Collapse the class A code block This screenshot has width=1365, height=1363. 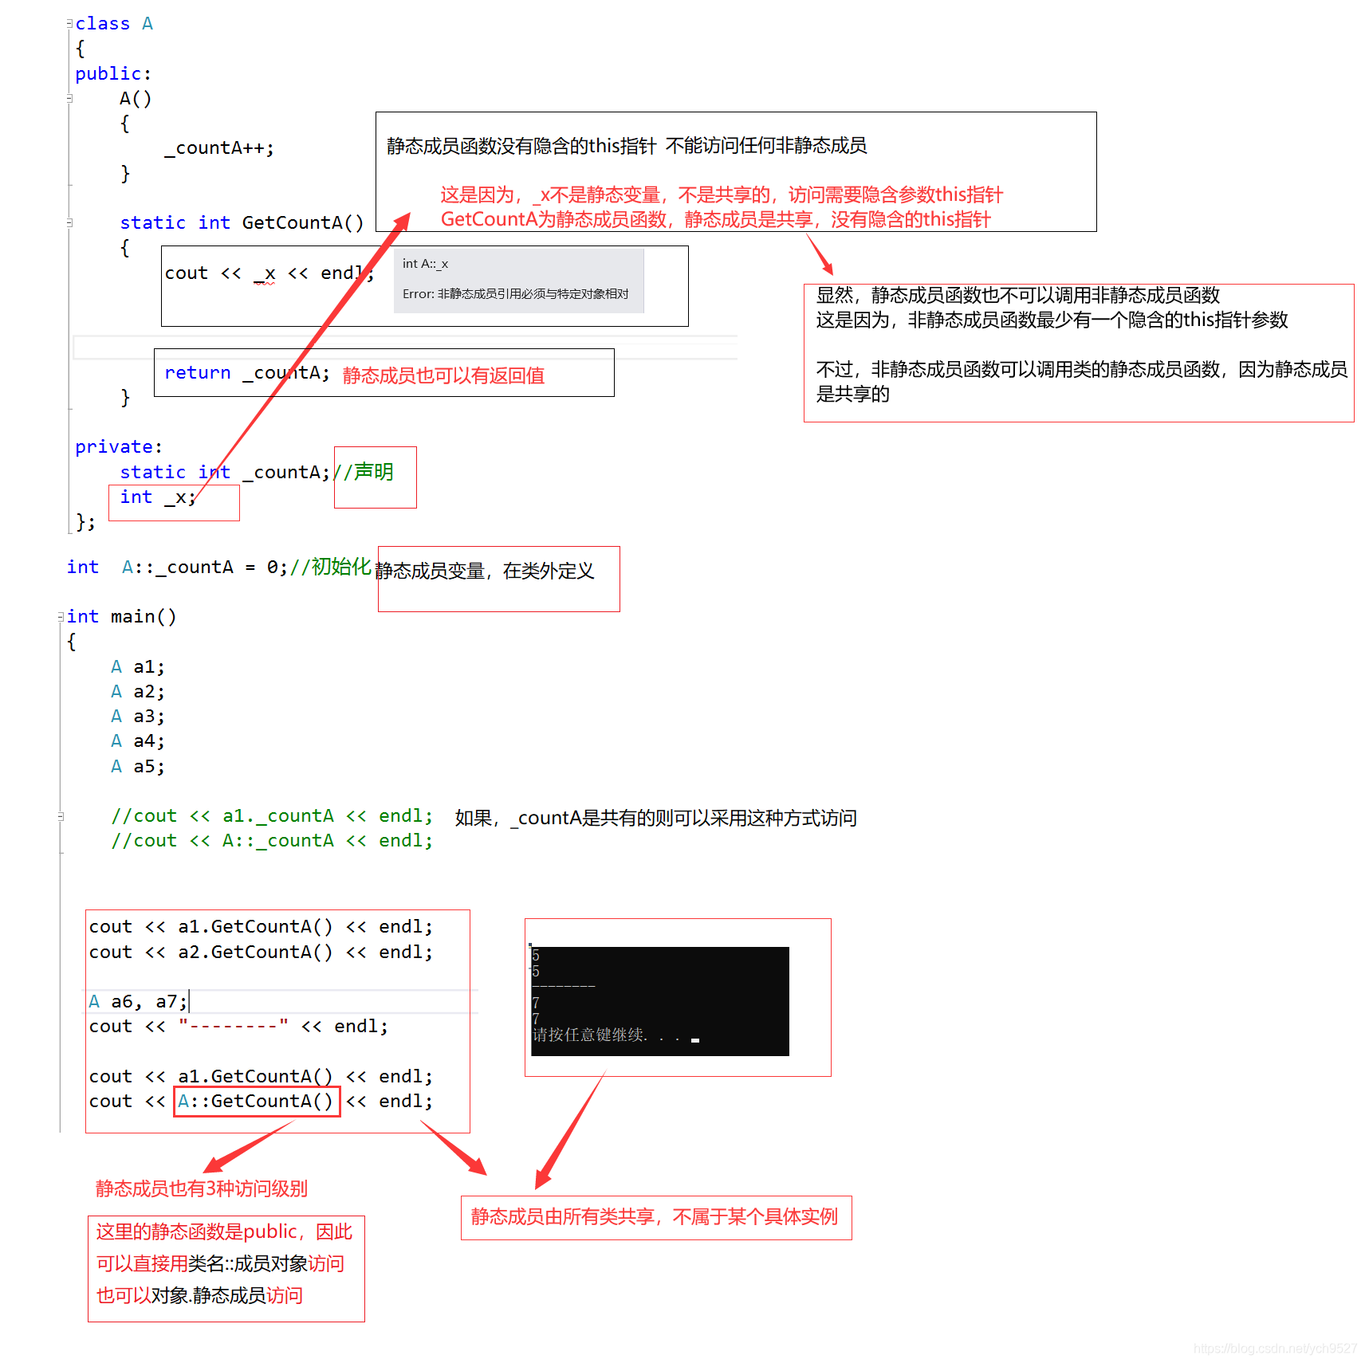pos(69,24)
